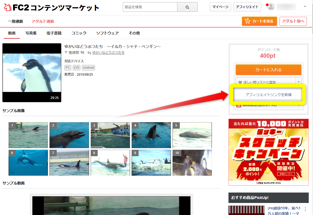Switch to the 写真集 tab

tap(31, 33)
